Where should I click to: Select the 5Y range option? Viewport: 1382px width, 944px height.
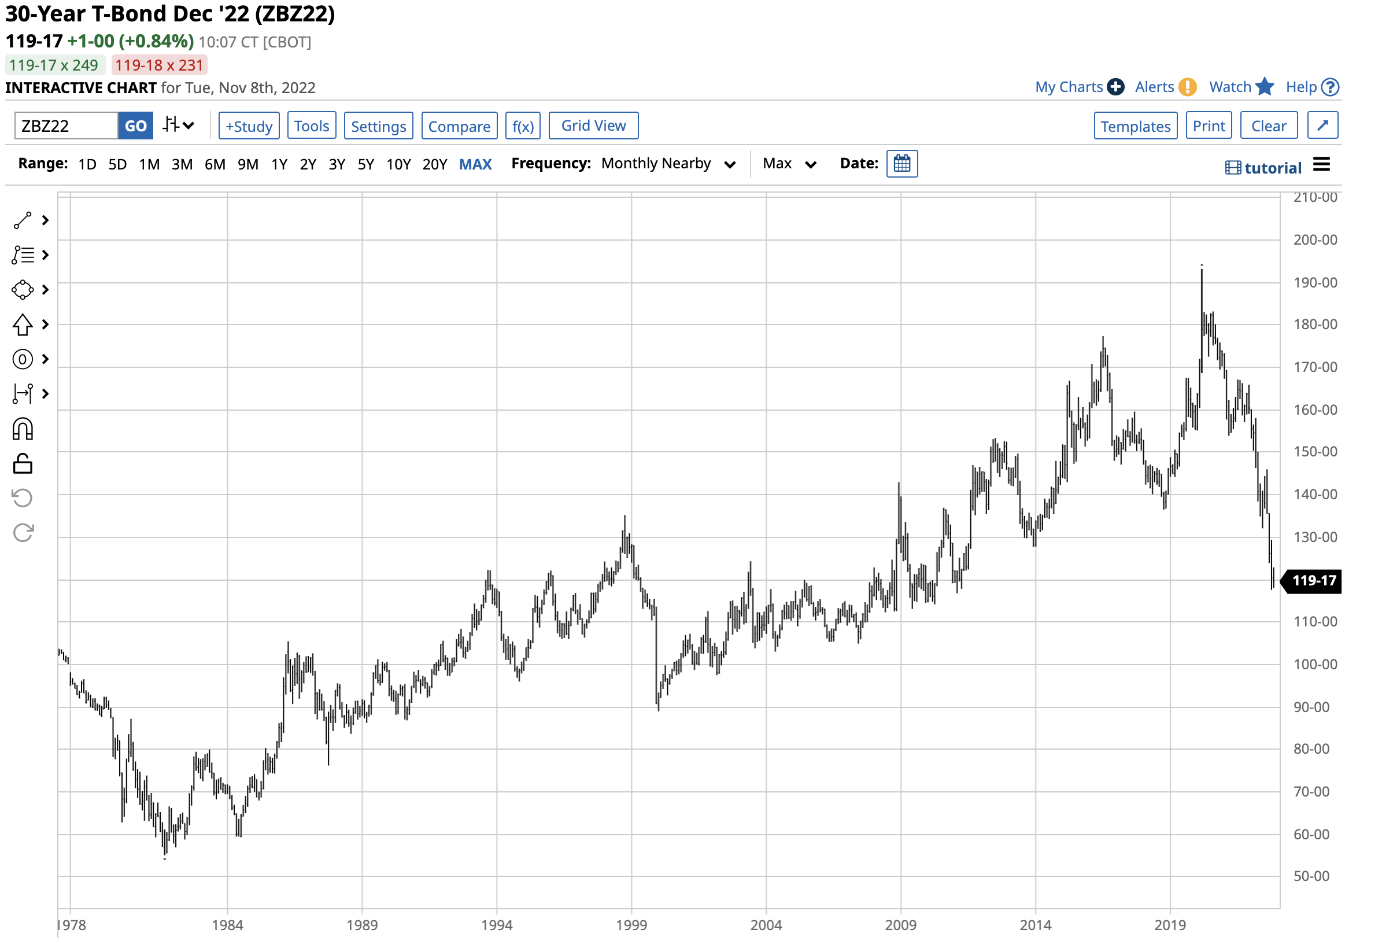(x=365, y=164)
